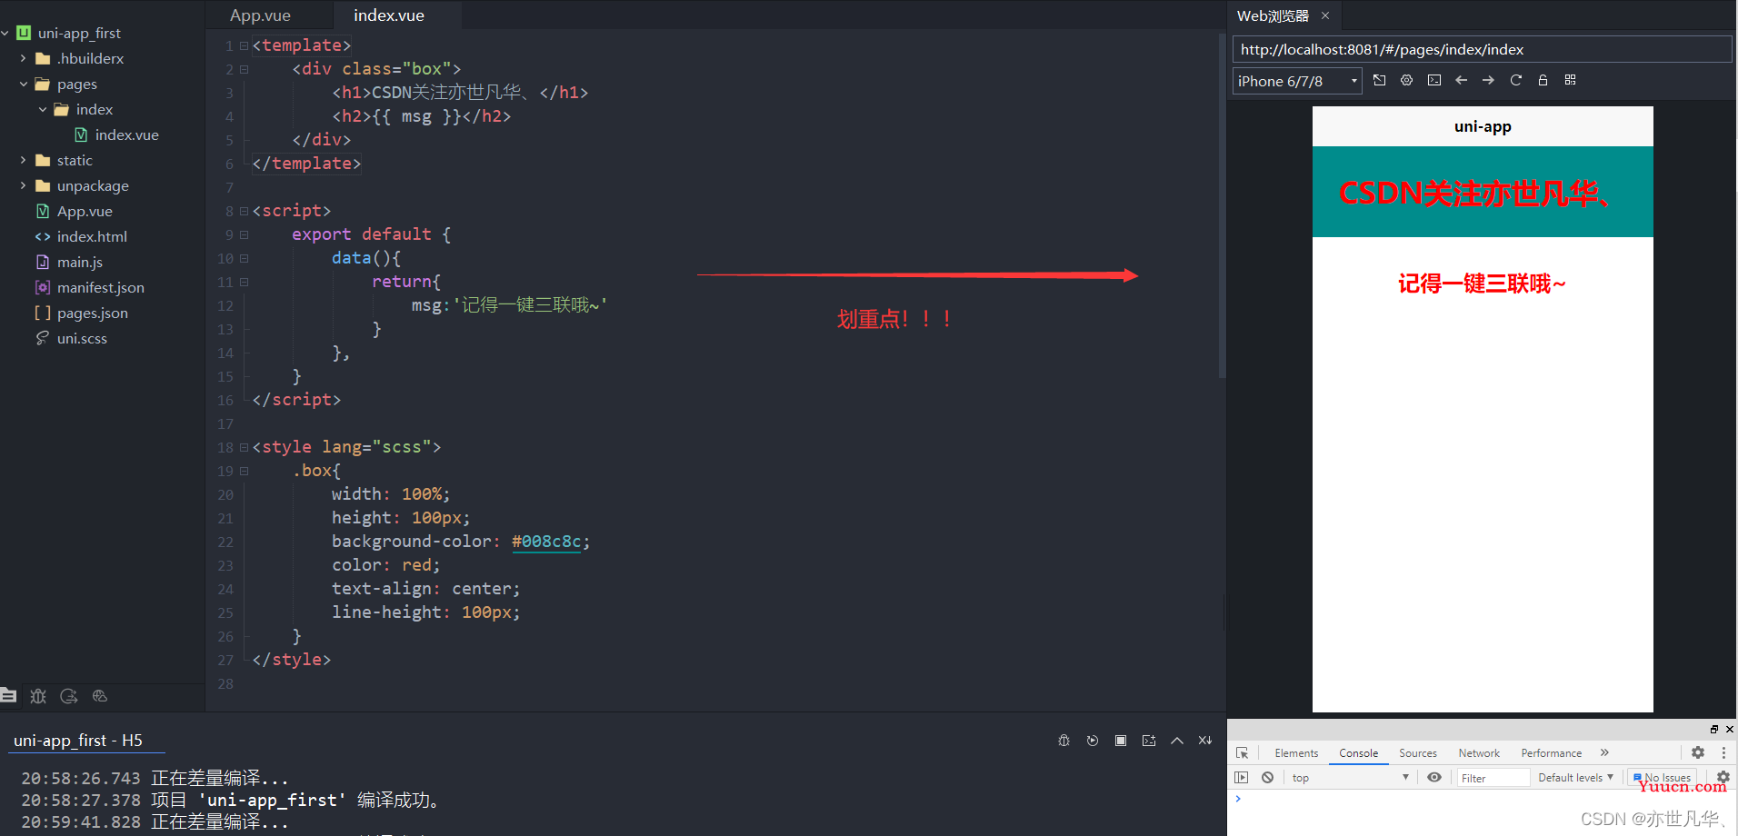1738x836 pixels.
Task: Toggle the live expression eye icon
Action: (1434, 777)
